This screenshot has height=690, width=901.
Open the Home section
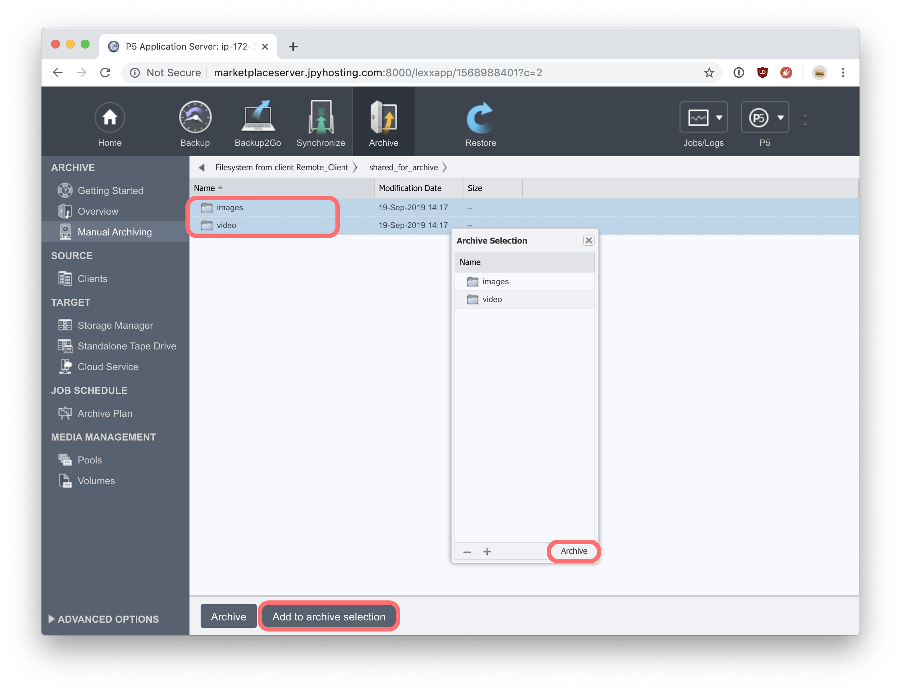(x=110, y=124)
